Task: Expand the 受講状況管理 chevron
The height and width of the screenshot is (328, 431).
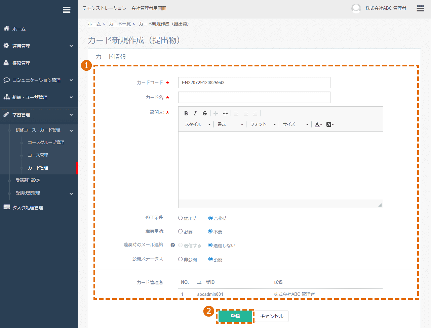Action: [71, 194]
